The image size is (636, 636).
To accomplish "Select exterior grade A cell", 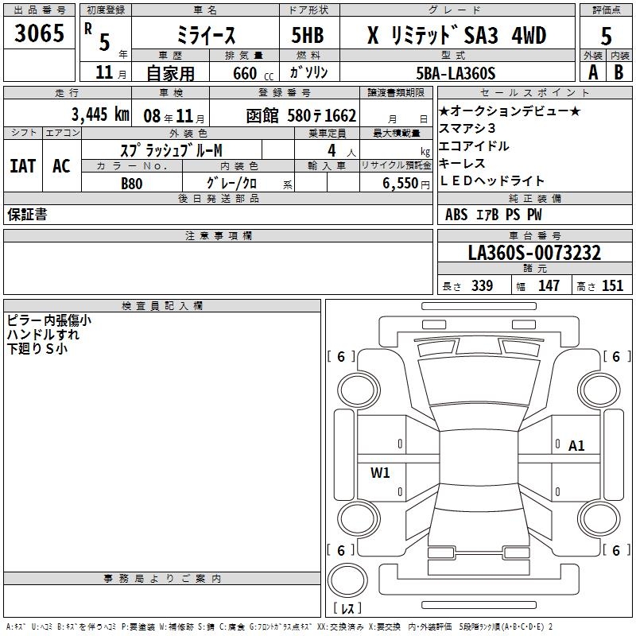I will (x=592, y=72).
